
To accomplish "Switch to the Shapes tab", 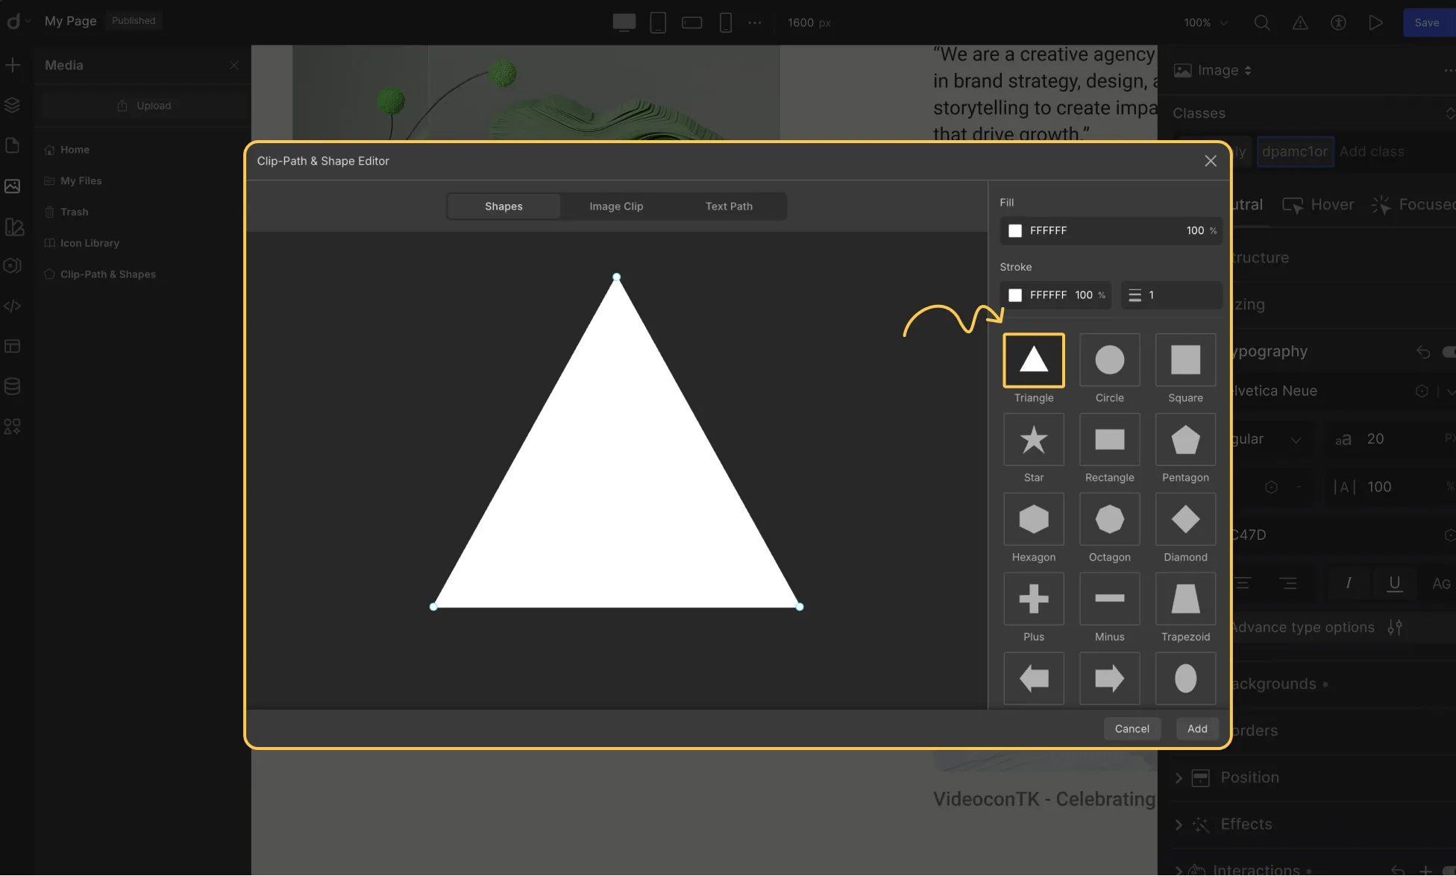I will click(503, 207).
